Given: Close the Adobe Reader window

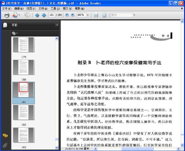Looking at the screenshot, I should tap(181, 3).
